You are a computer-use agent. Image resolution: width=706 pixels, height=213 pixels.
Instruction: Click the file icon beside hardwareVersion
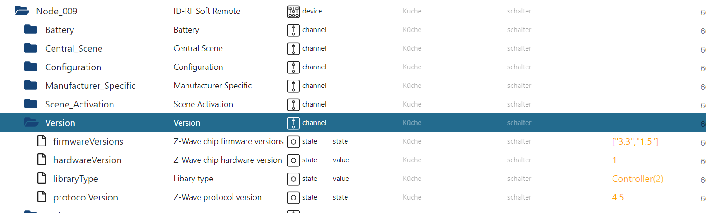pos(42,160)
